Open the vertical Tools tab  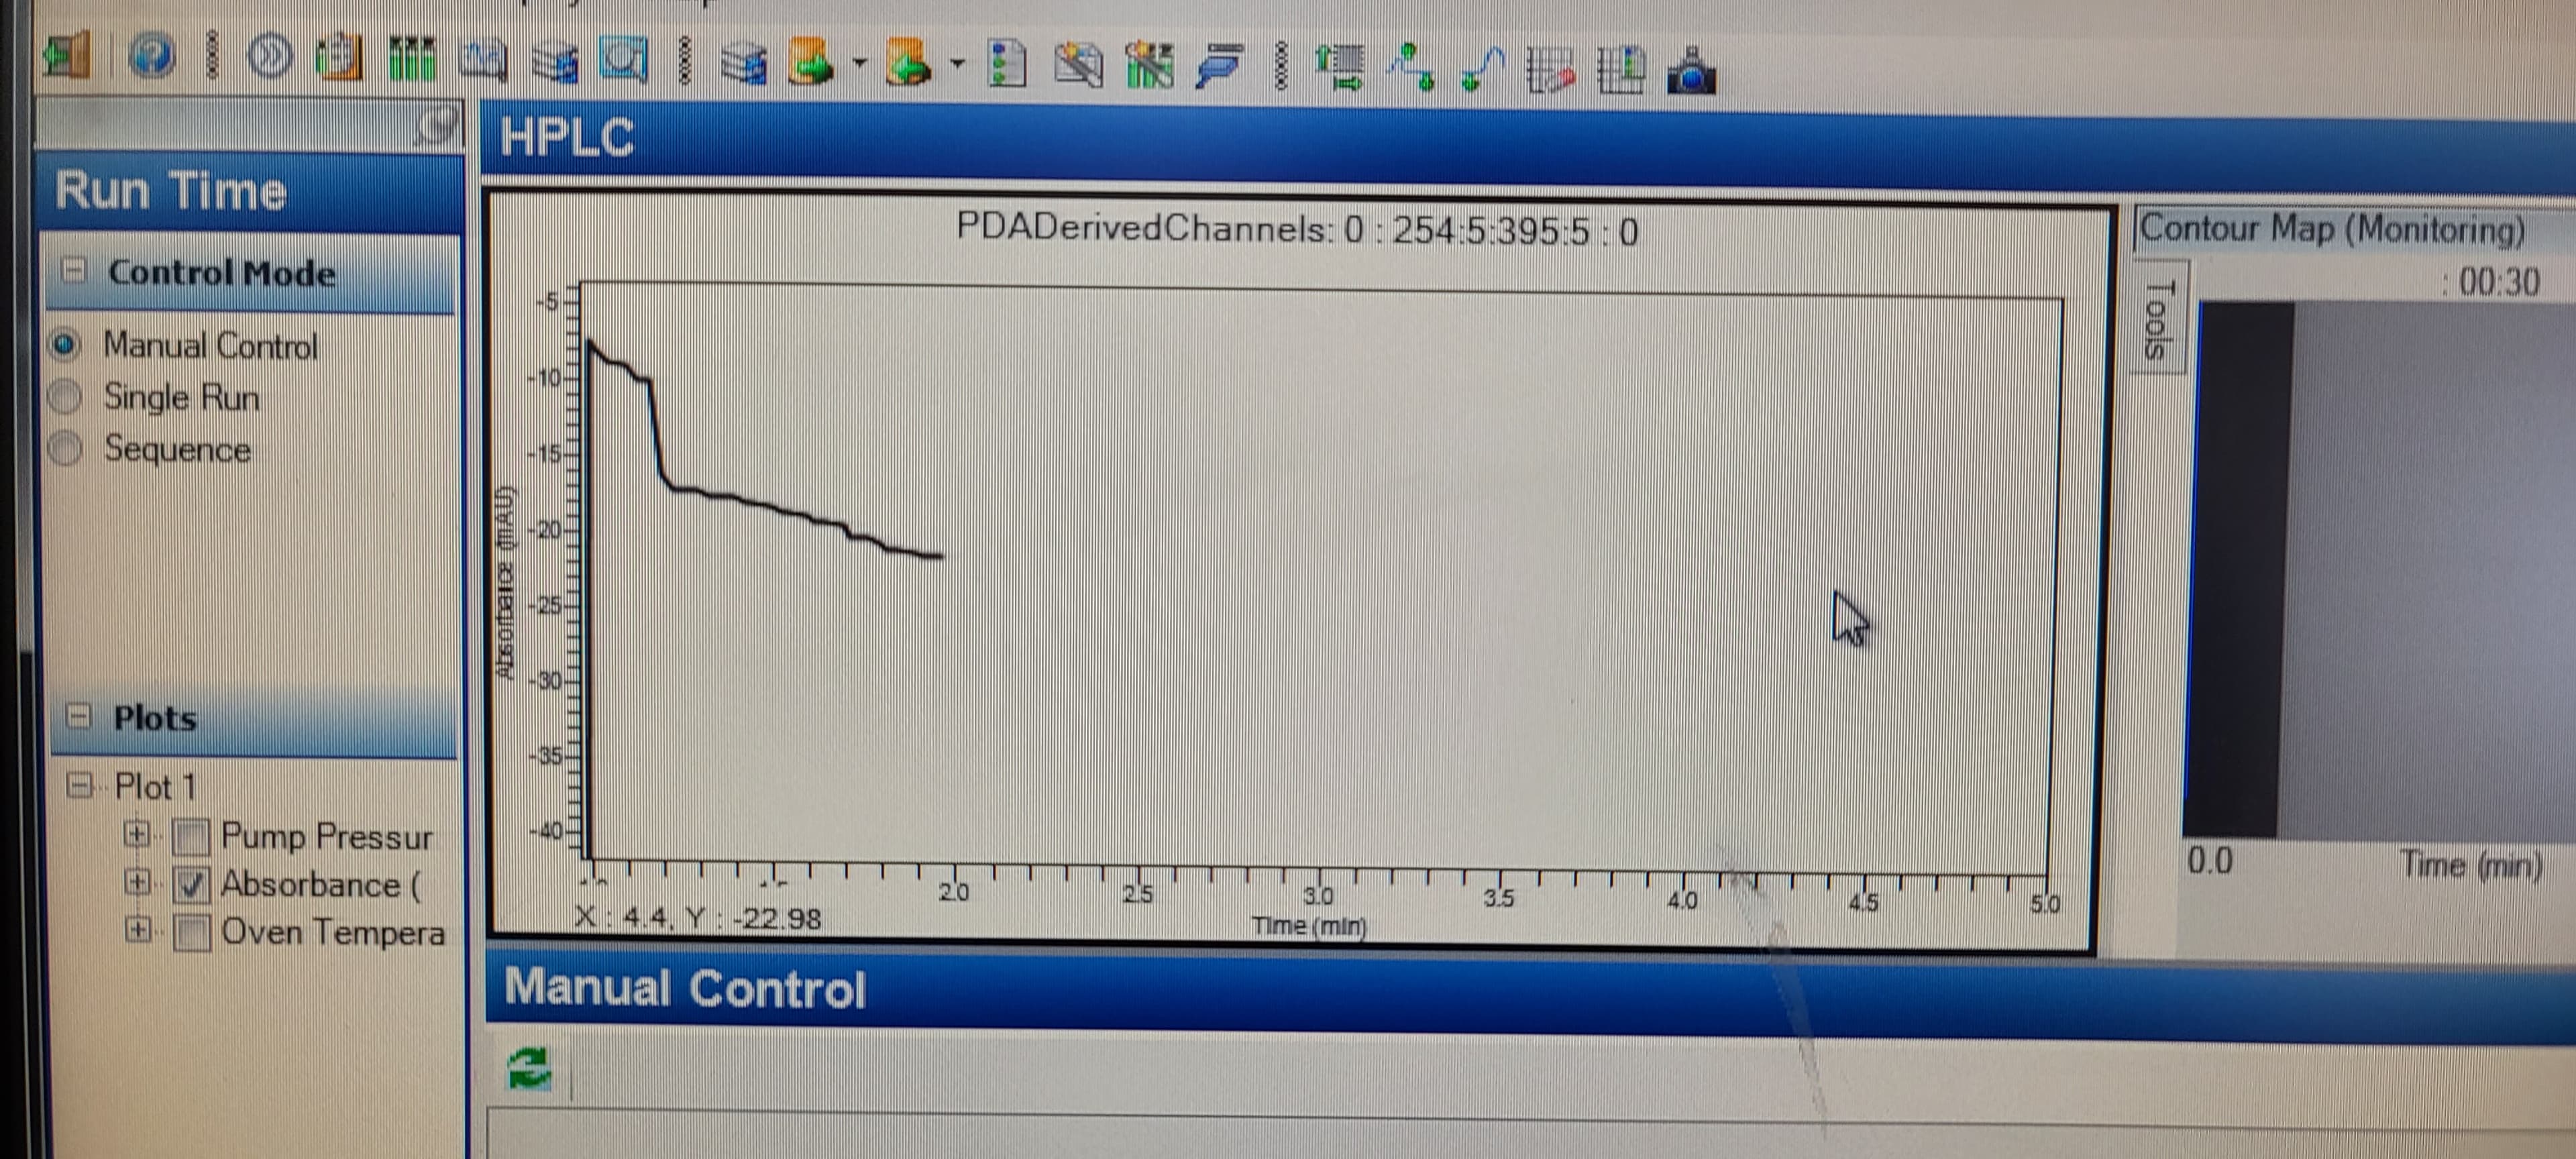[x=2159, y=318]
